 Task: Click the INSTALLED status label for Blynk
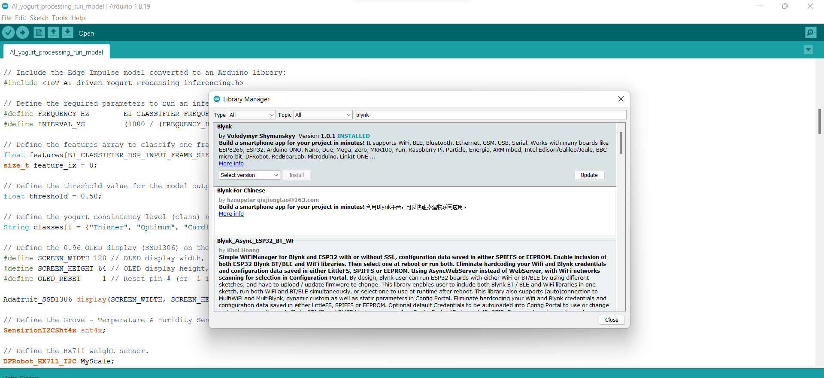coord(353,136)
